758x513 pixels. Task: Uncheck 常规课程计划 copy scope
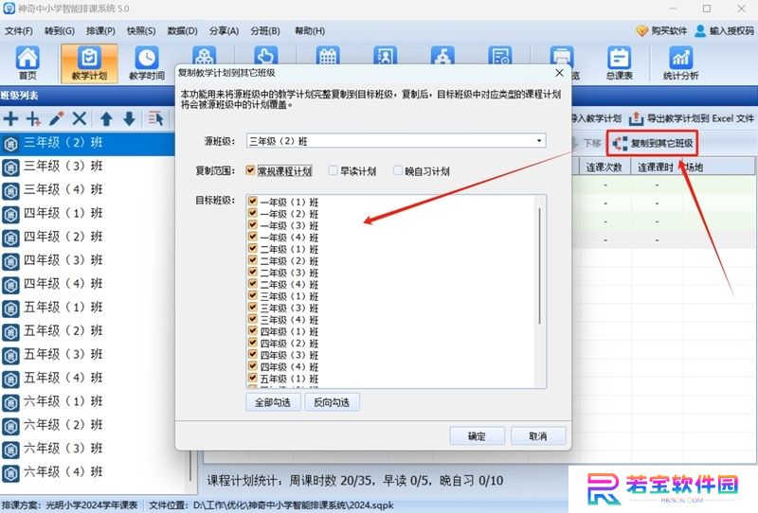(x=250, y=170)
